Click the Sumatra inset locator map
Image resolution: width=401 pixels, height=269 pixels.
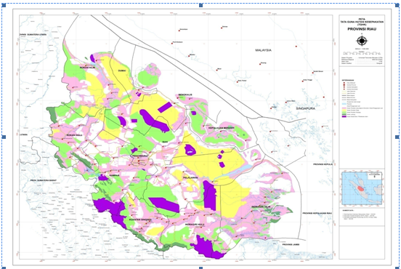pyautogui.click(x=362, y=188)
